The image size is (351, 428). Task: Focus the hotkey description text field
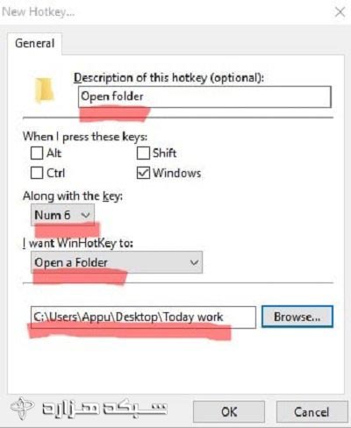tap(204, 96)
